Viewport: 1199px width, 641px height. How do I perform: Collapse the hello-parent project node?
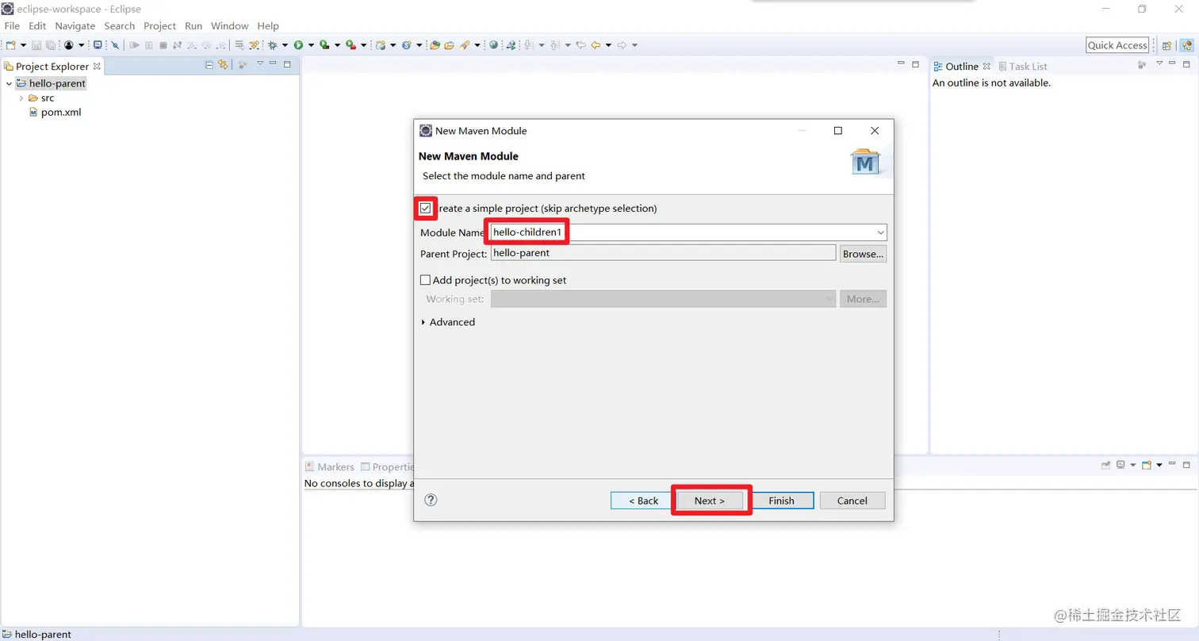[9, 83]
